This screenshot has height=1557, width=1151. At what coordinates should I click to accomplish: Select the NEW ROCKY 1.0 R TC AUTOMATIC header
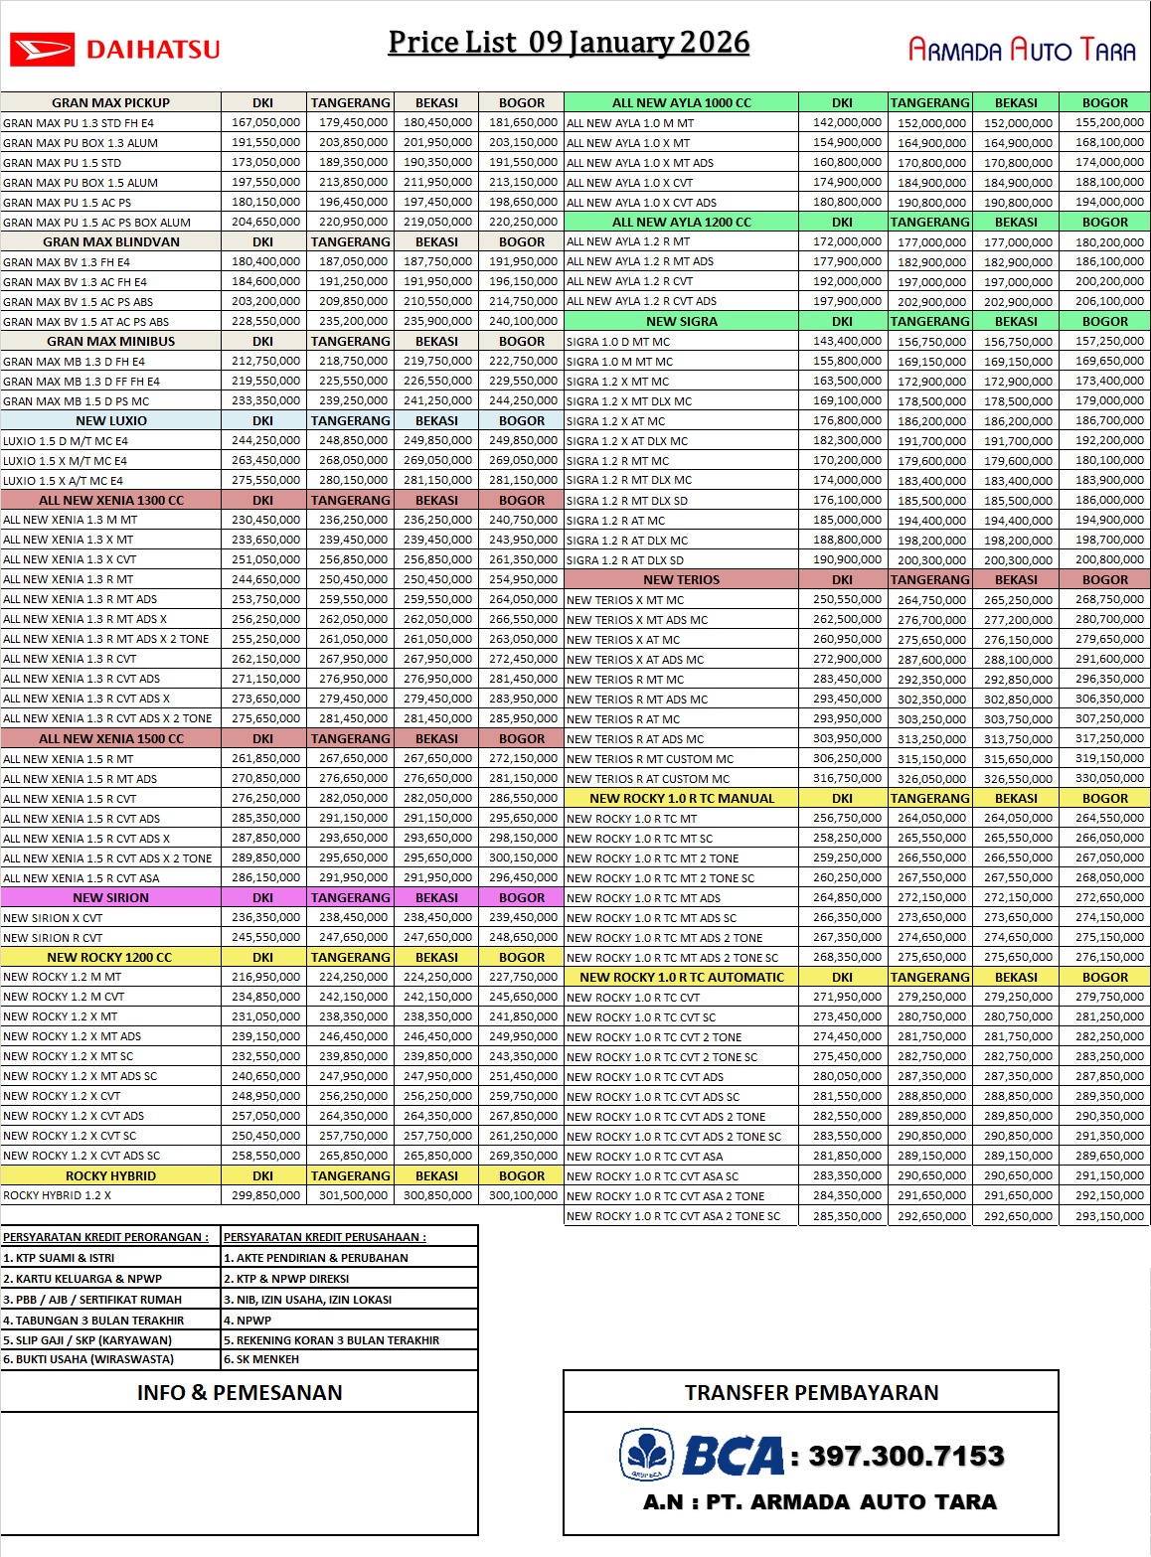pos(681,977)
